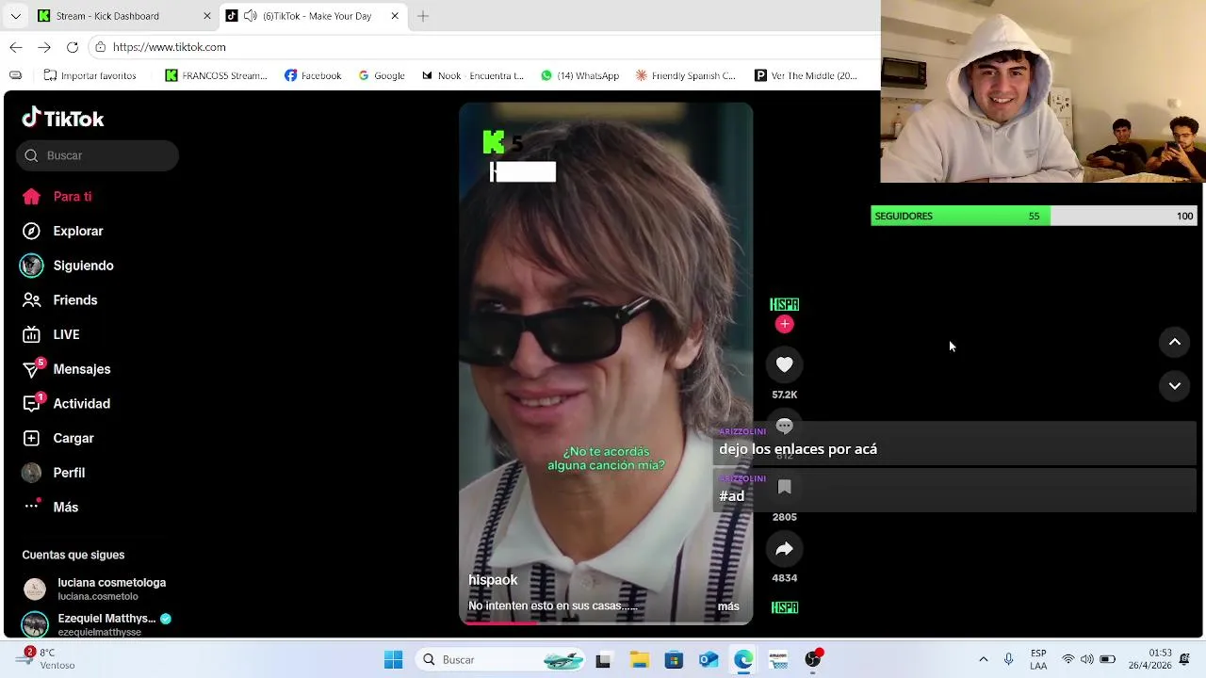Image resolution: width=1206 pixels, height=678 pixels.
Task: Open the hispaok creator avatar
Action: coord(784,304)
